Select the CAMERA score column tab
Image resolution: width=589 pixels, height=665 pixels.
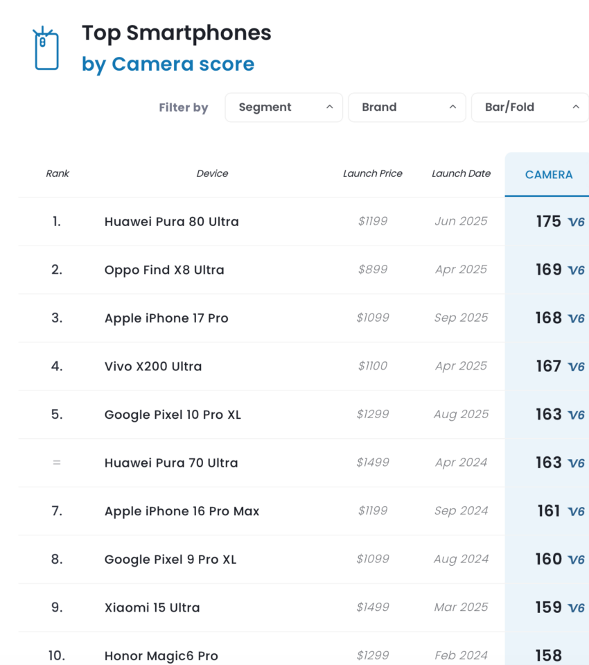[548, 175]
